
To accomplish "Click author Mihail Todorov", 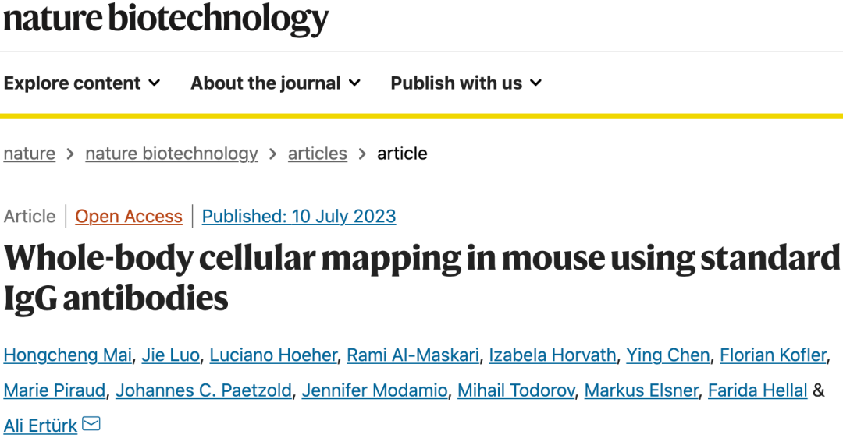I will point(516,390).
